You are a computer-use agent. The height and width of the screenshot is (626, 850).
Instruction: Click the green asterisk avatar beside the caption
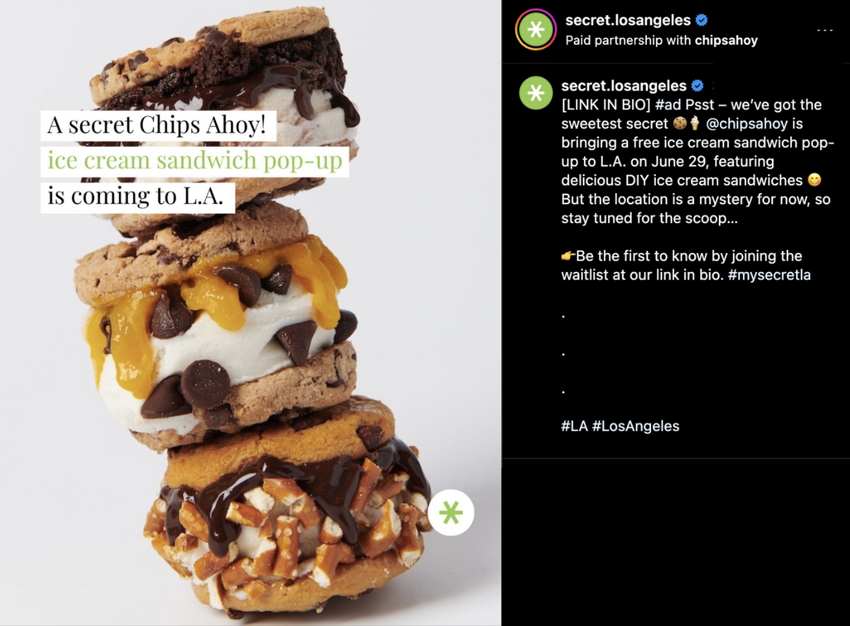point(536,93)
